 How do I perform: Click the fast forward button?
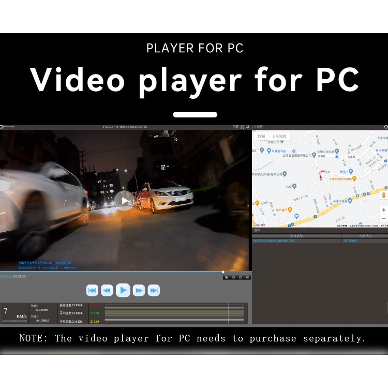pos(139,290)
